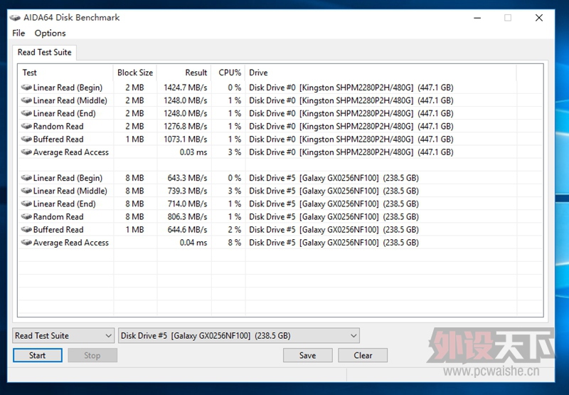Click disk icon of Kingston Linear Read (Begin) row
This screenshot has height=395, width=569.
click(x=26, y=88)
